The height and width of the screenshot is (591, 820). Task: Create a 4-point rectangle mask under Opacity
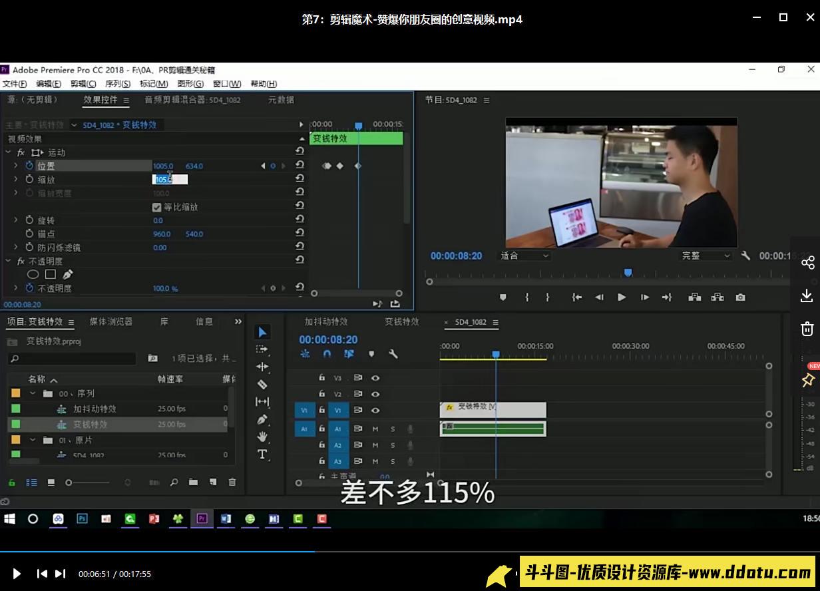click(50, 274)
